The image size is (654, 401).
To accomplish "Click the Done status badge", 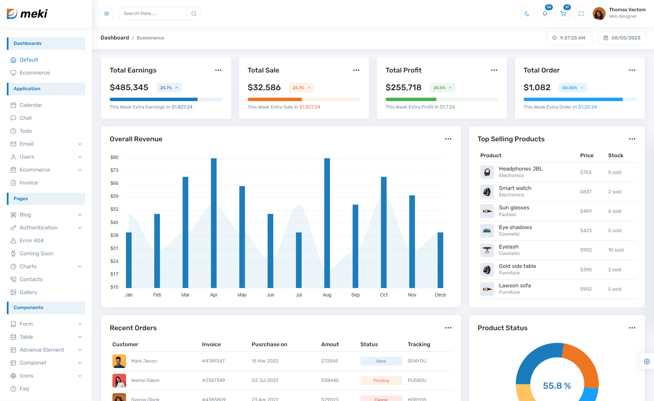I will coord(381,361).
